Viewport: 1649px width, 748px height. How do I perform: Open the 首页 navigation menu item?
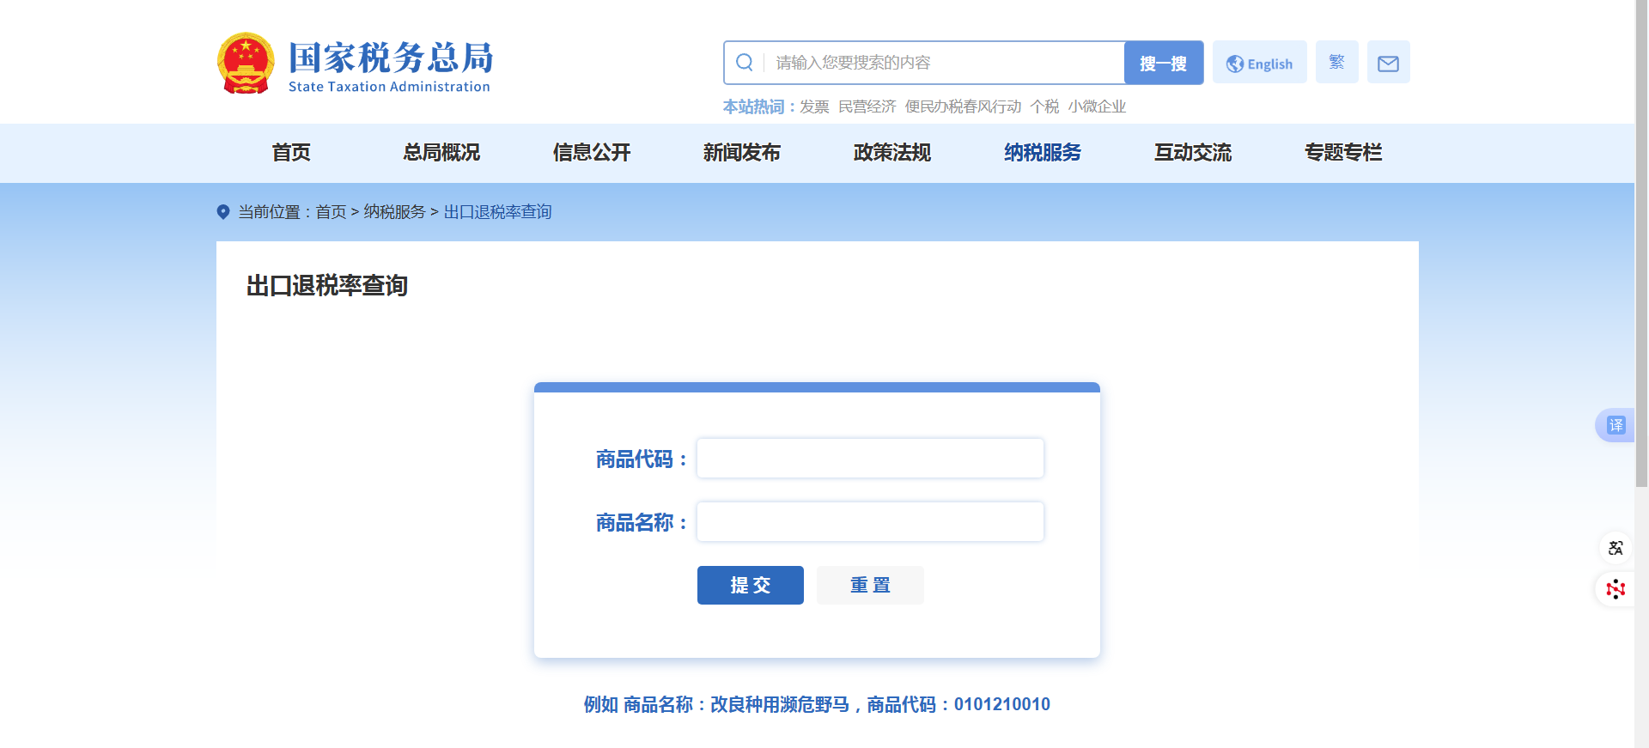pos(291,153)
